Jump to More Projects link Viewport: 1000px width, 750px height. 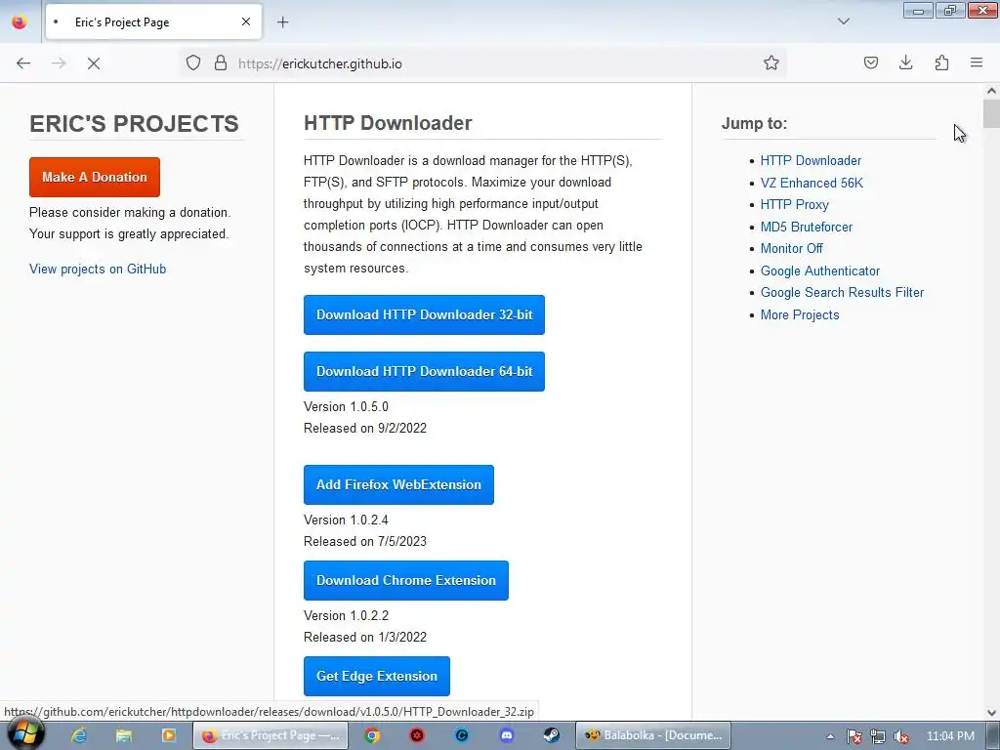(800, 315)
